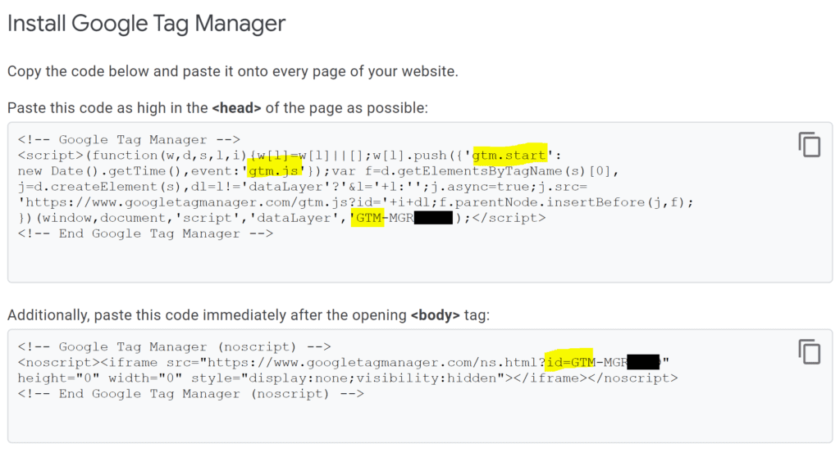Click the "Copy the code below" instruction text

(x=232, y=71)
